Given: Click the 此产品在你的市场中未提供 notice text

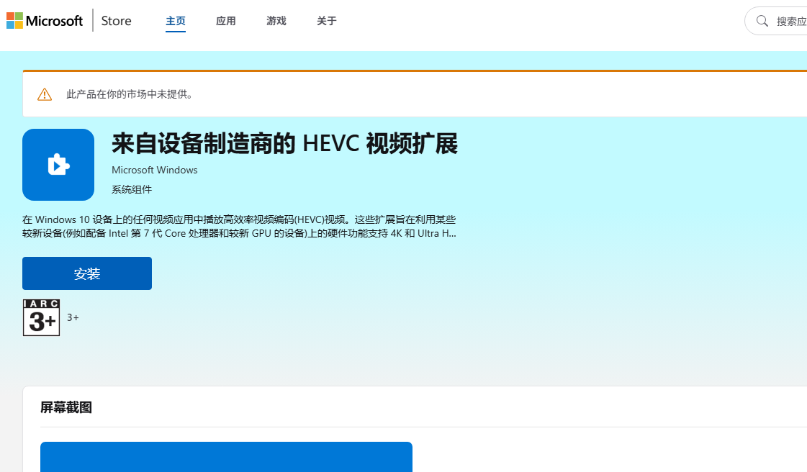Looking at the screenshot, I should click(130, 94).
